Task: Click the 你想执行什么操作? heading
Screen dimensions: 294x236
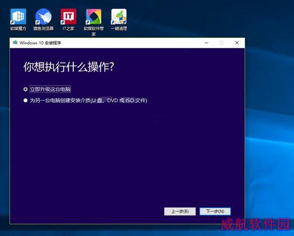Action: click(x=69, y=67)
